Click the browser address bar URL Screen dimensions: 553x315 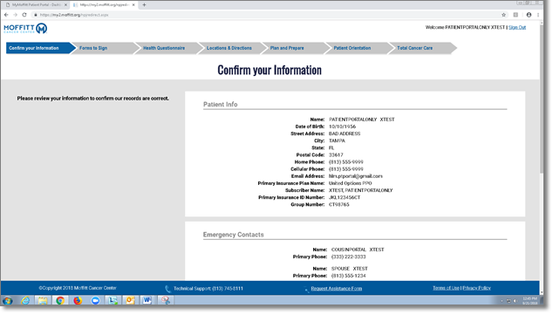click(74, 15)
